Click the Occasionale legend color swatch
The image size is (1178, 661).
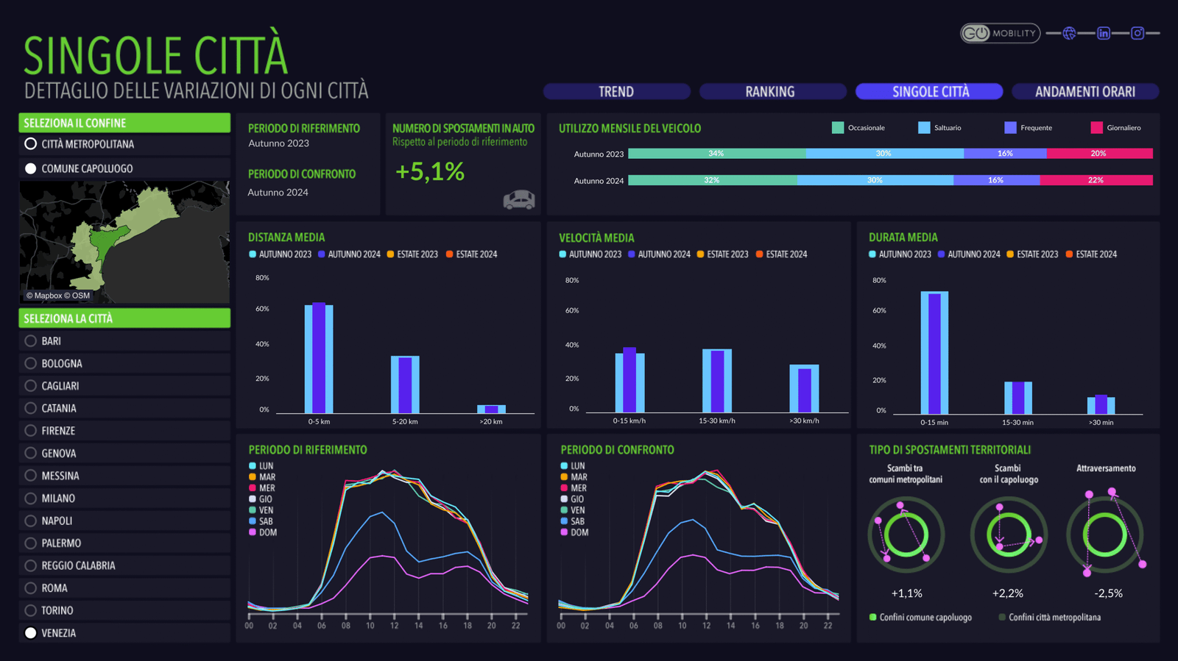(837, 128)
